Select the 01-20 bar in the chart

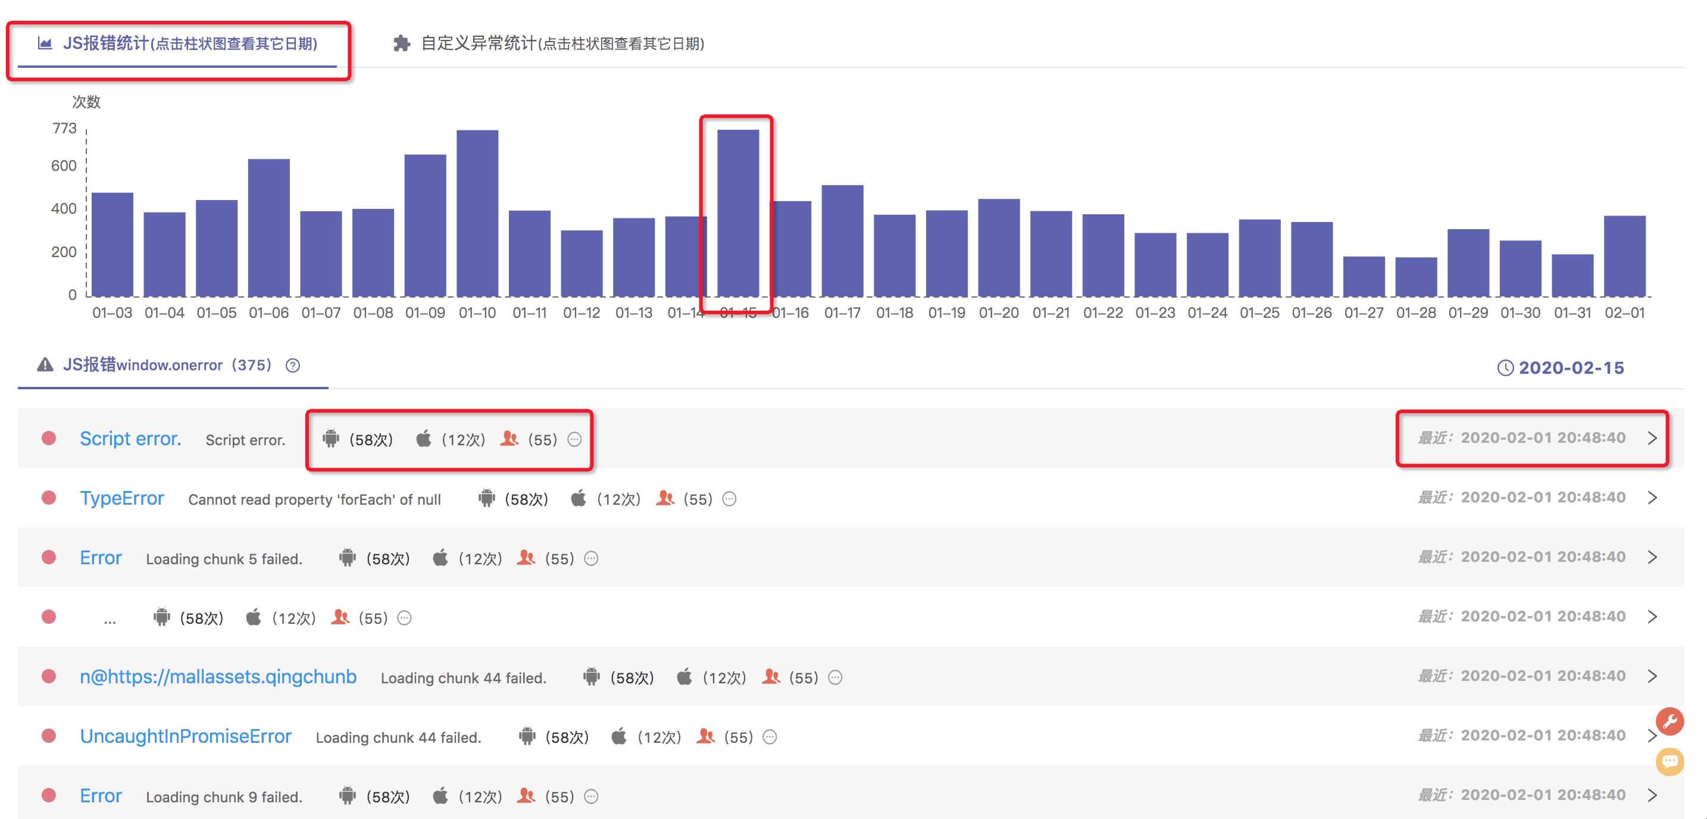tap(999, 247)
